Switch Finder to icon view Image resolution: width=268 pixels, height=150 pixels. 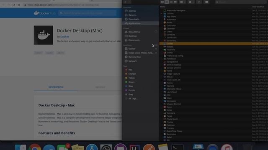162,2
